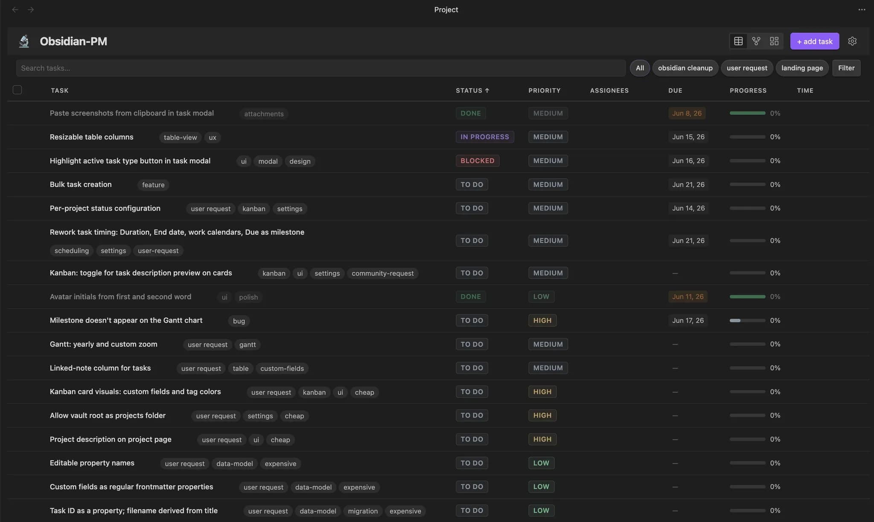874x522 pixels.
Task: Open project settings gear icon
Action: click(852, 41)
